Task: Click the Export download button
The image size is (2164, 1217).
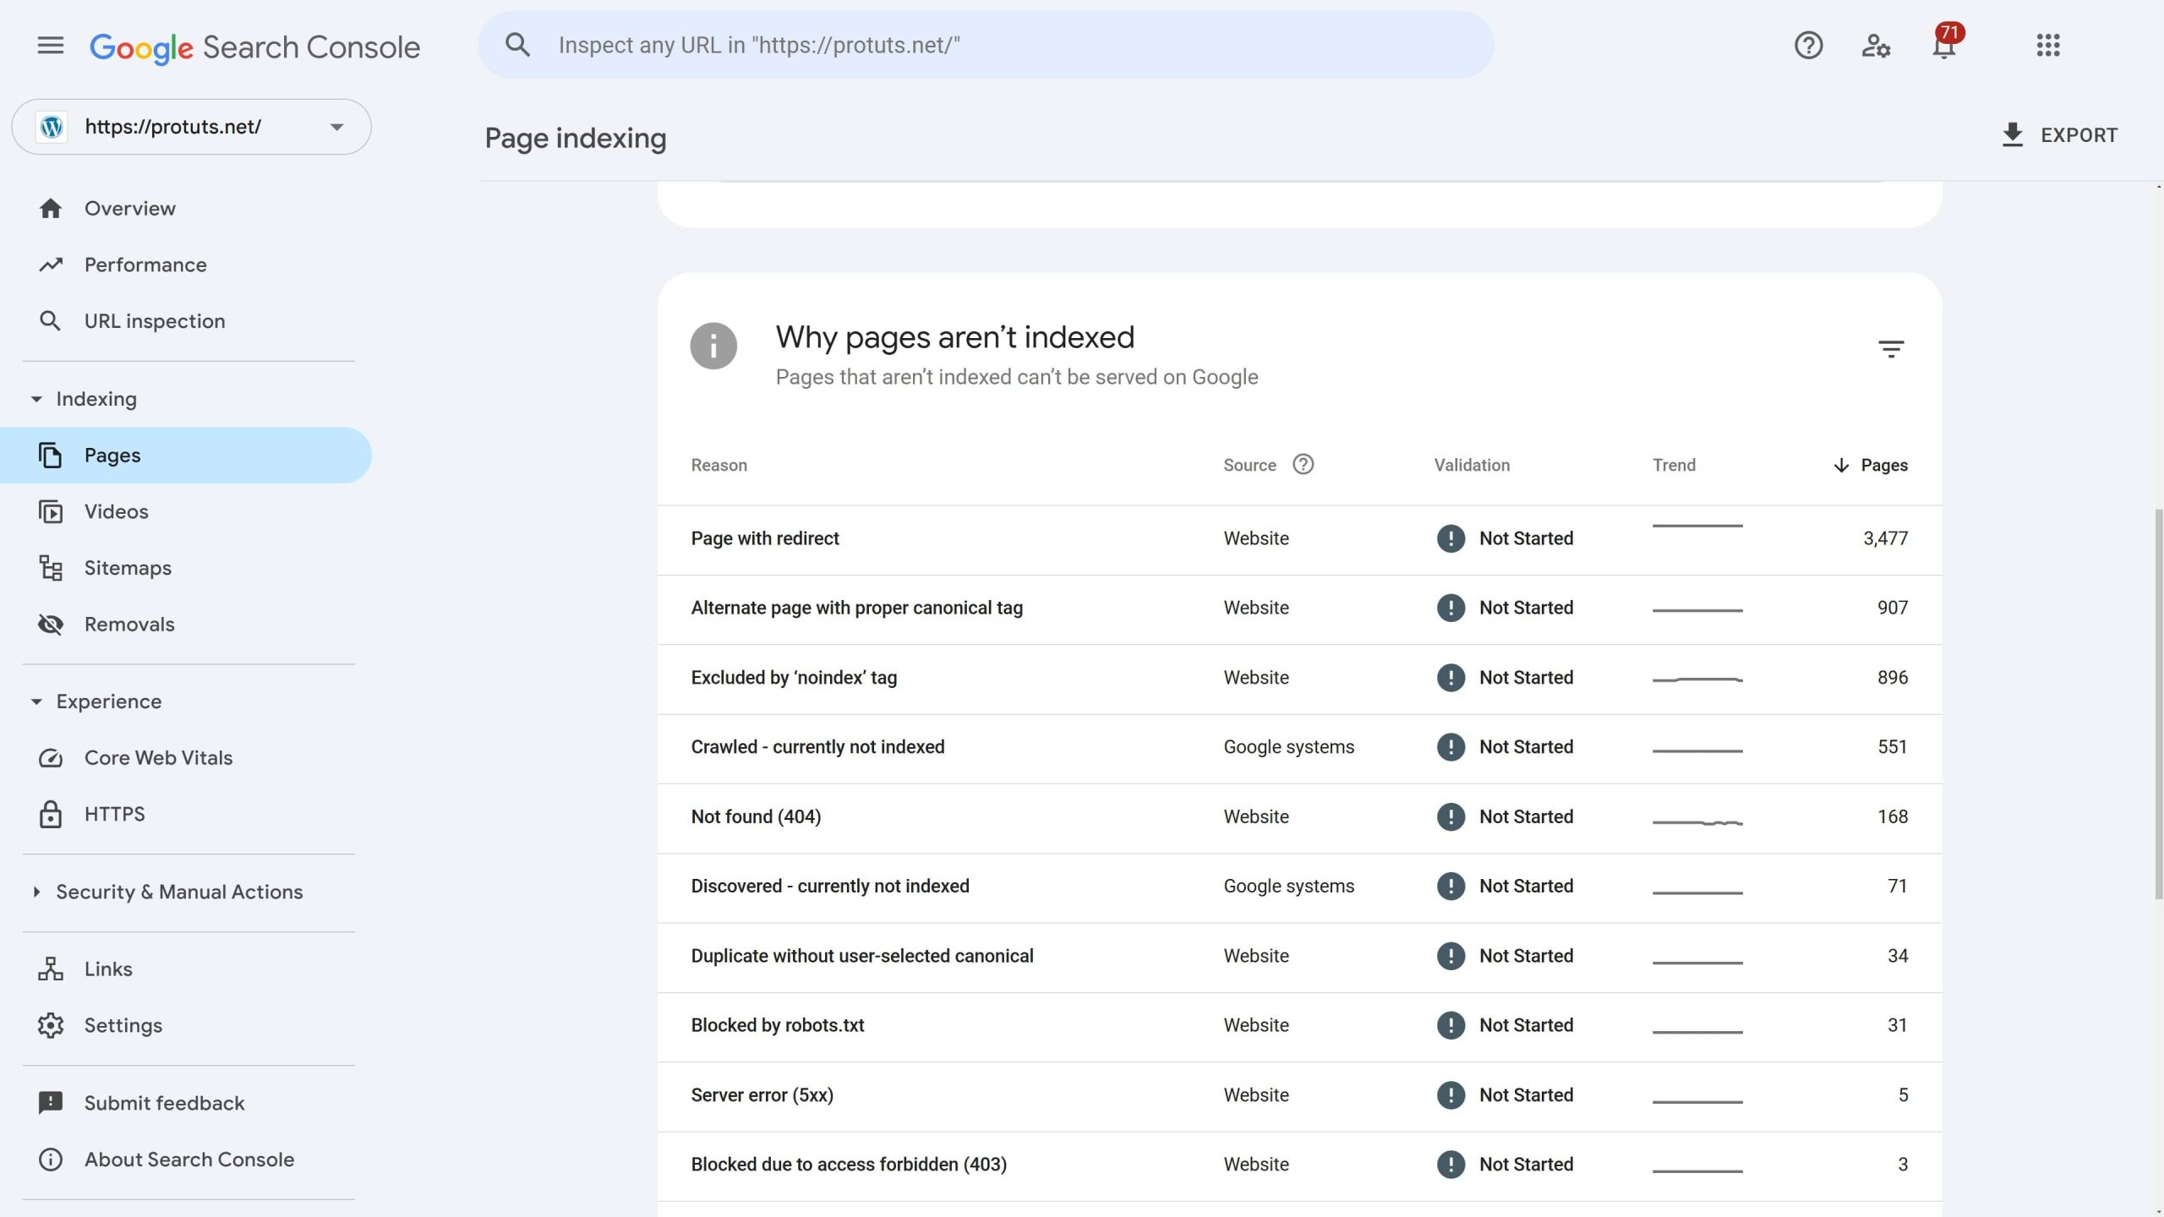Action: 2060,135
